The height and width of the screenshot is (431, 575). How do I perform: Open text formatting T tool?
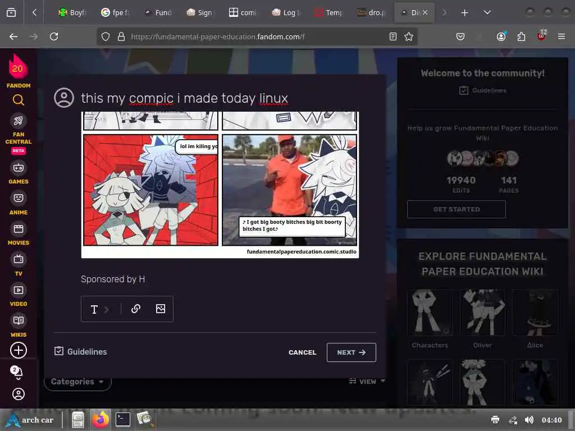tap(94, 309)
